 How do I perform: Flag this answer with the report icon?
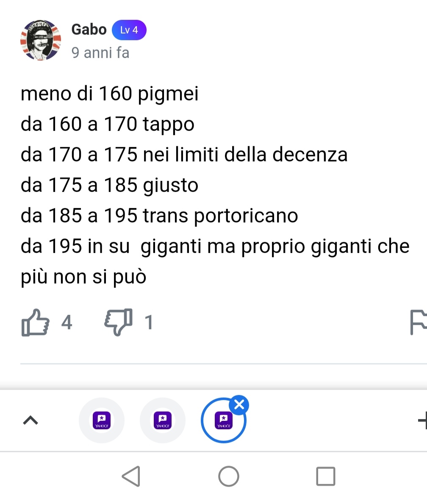click(x=419, y=323)
